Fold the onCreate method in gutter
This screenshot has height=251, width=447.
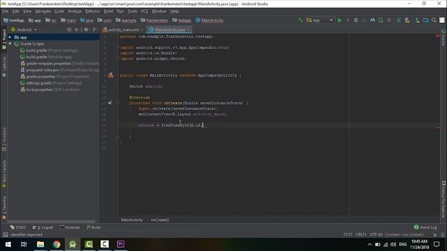[118, 103]
